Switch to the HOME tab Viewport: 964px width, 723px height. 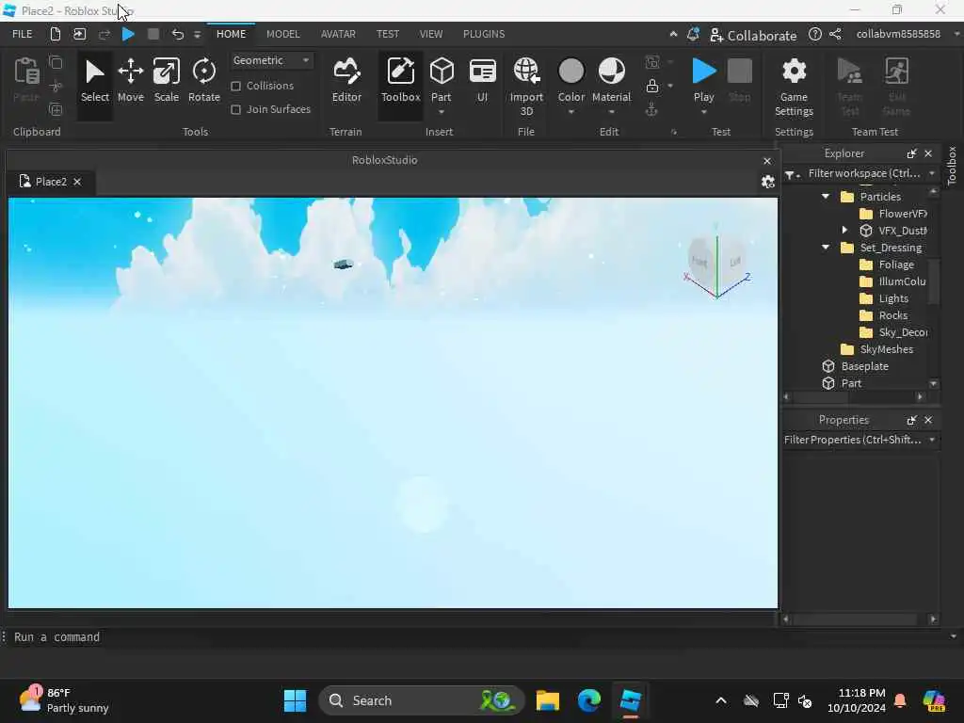232,34
